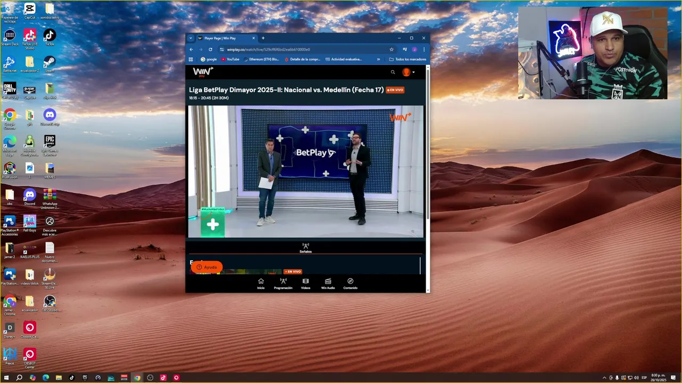Switch to the Videos tab
The width and height of the screenshot is (682, 383).
(305, 284)
